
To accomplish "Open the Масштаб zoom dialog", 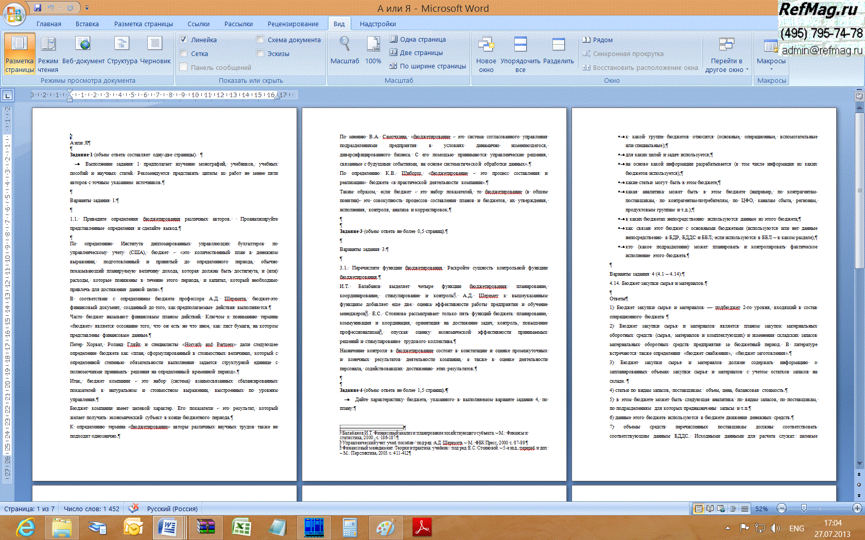I will tap(344, 46).
